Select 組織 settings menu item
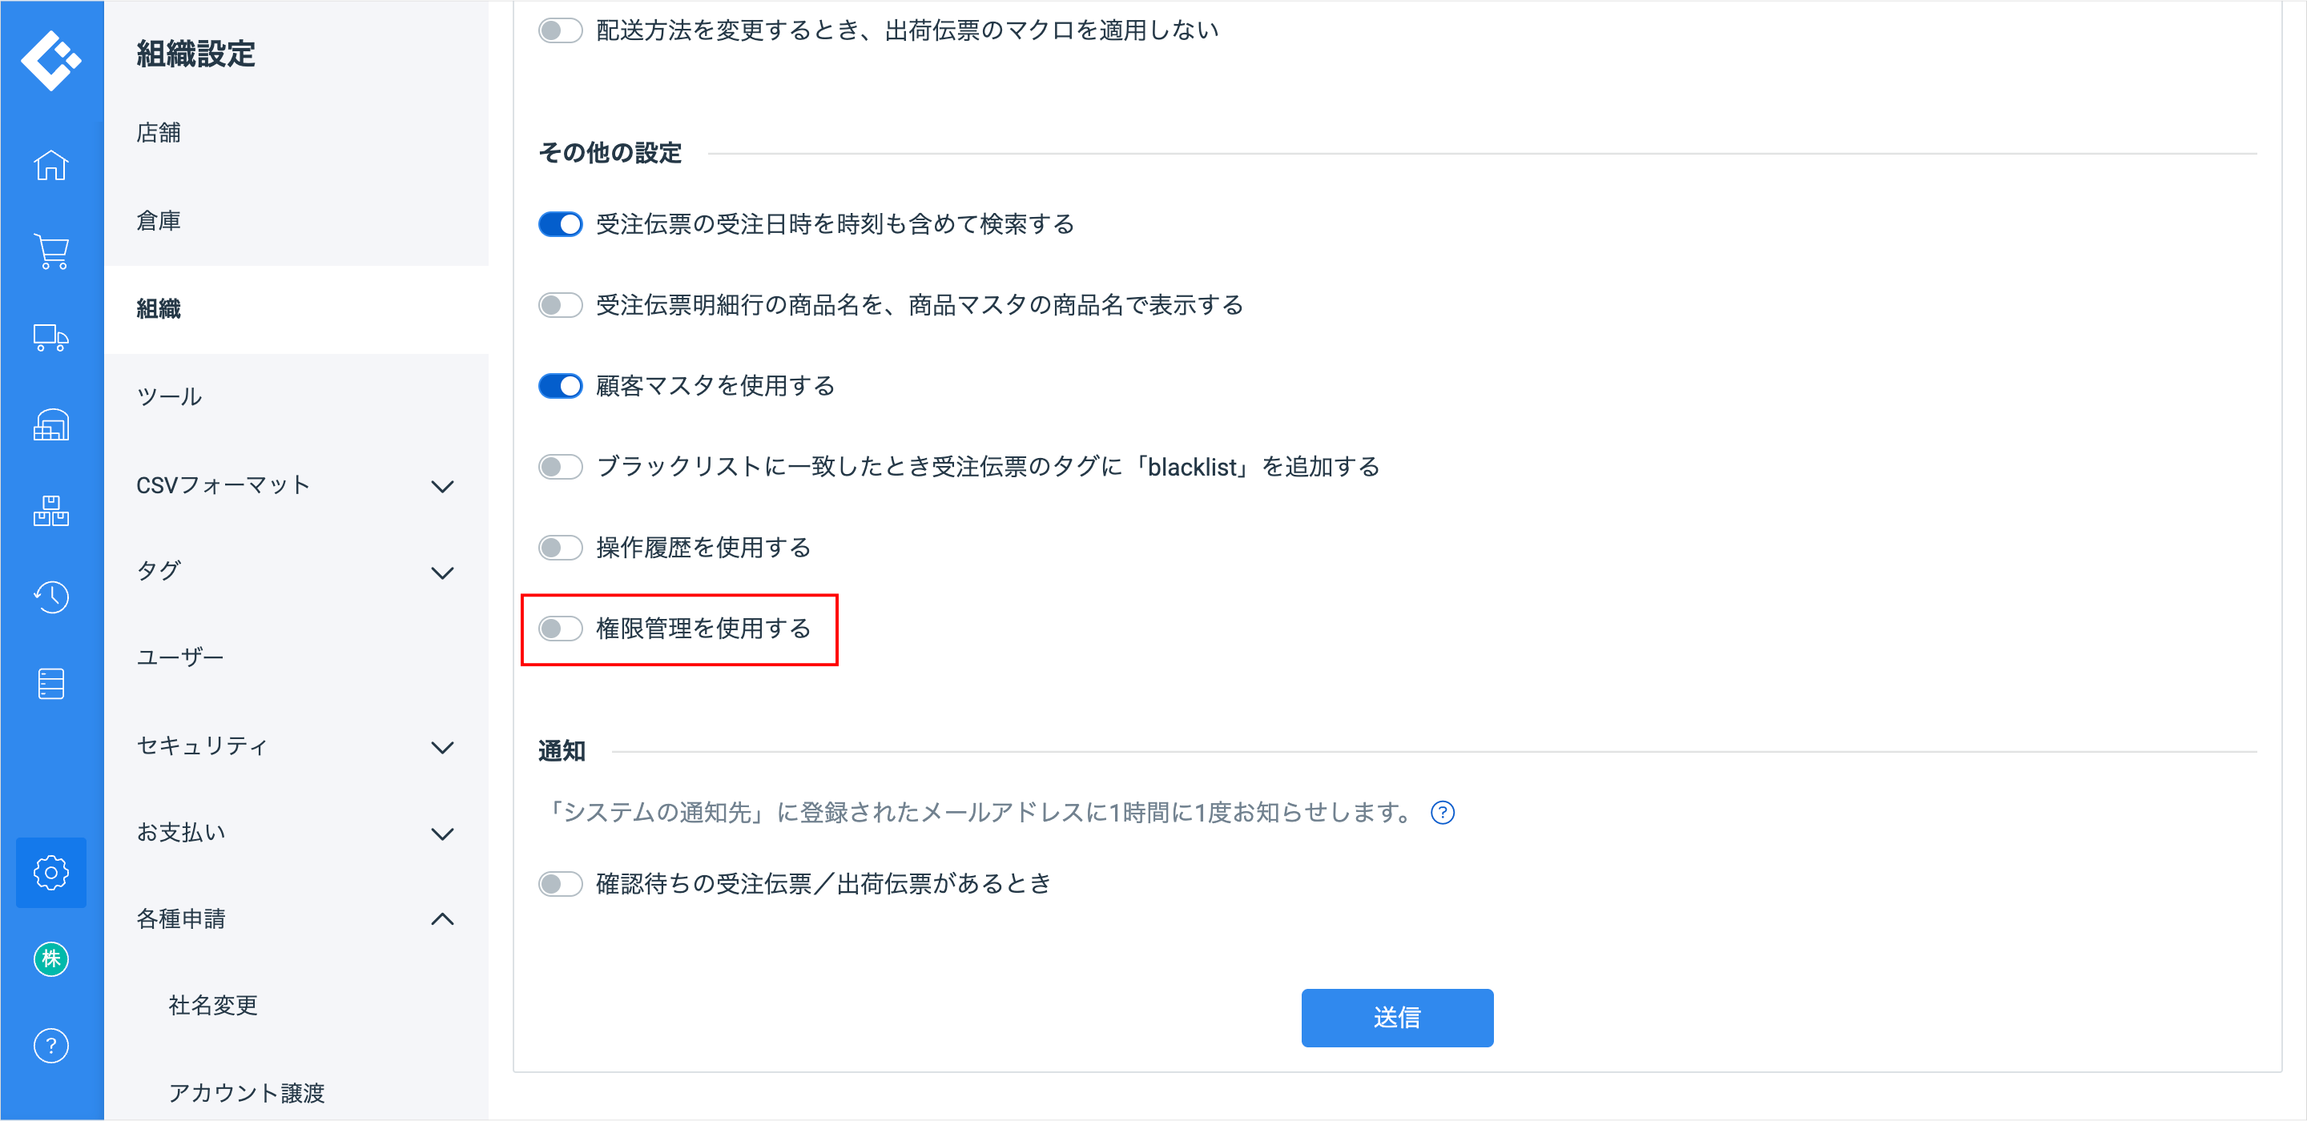The height and width of the screenshot is (1121, 2307). (296, 309)
